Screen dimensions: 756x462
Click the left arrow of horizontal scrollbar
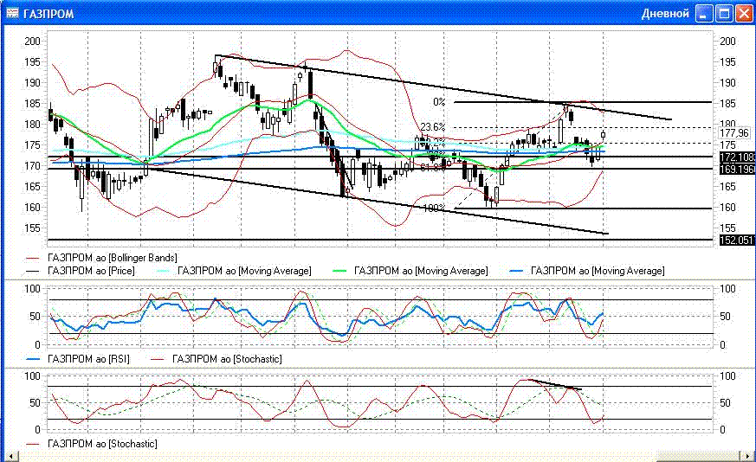10,456
